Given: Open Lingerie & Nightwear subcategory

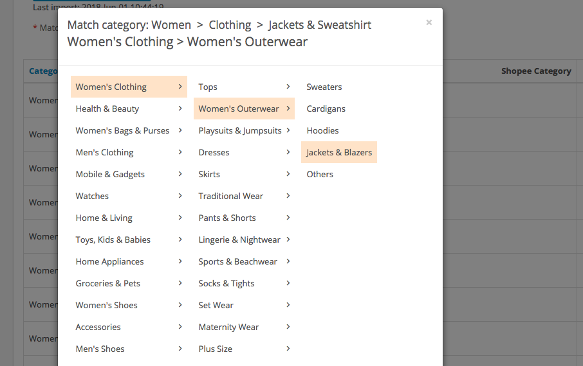Looking at the screenshot, I should 239,240.
